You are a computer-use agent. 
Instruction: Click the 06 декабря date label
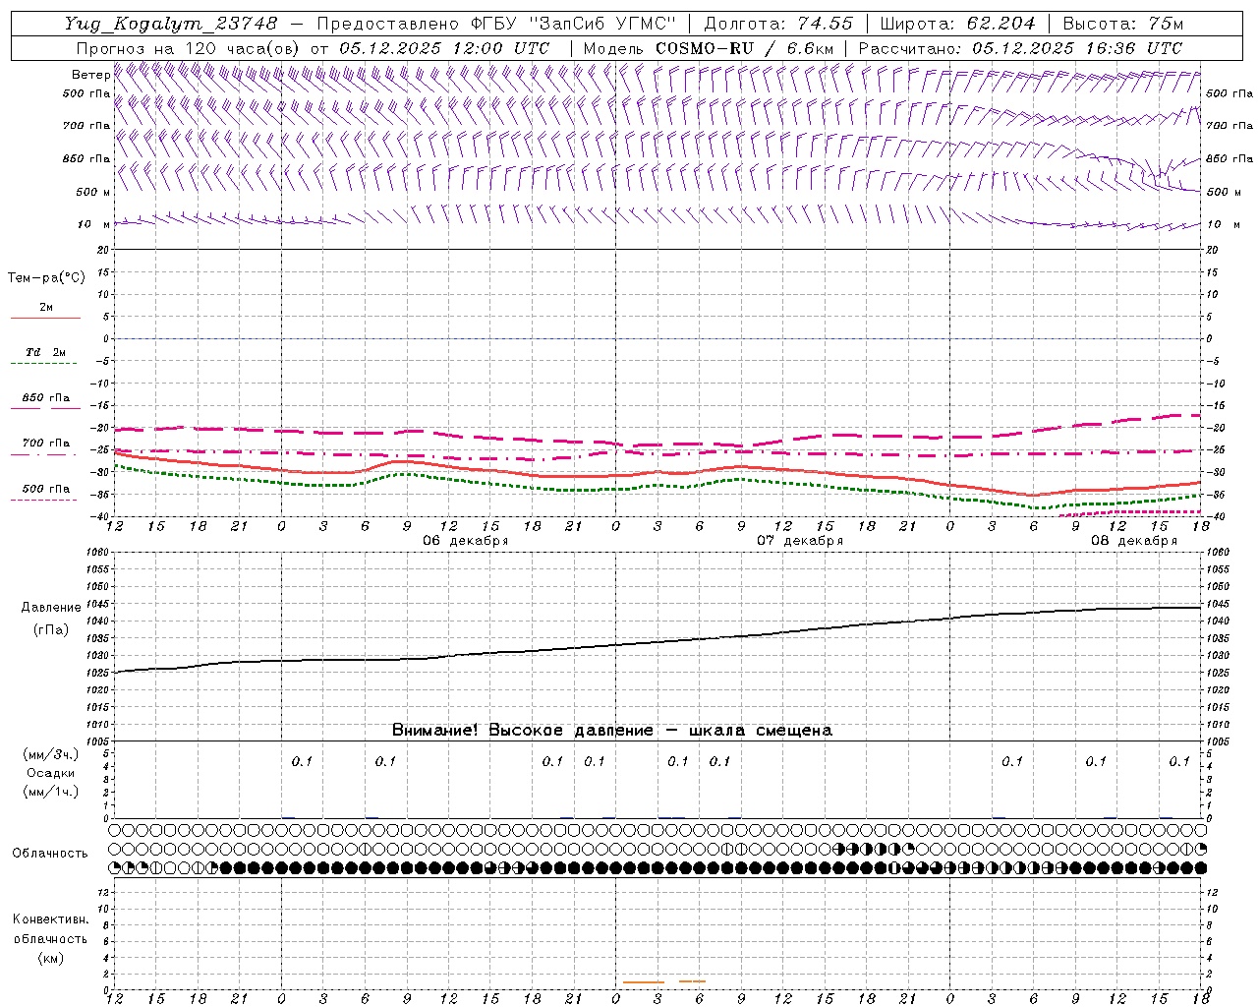coord(465,541)
